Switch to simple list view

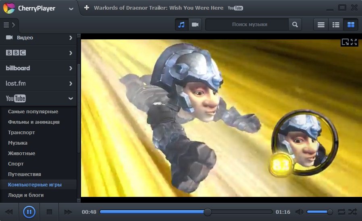[321, 25]
